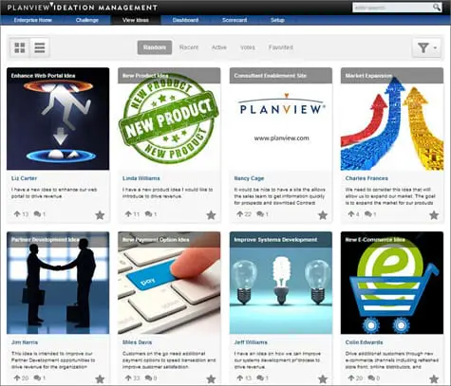
Task: Open the Market Expansion arrows image
Action: coord(392,119)
